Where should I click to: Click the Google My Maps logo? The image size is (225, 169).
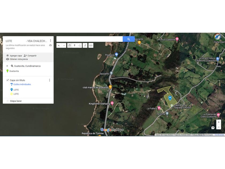click(112, 130)
